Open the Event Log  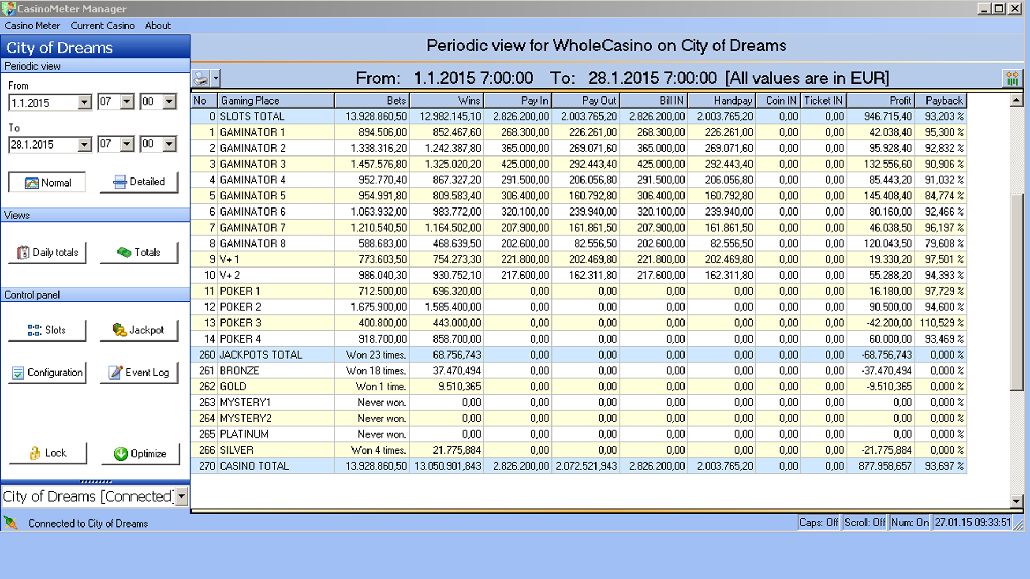point(139,373)
